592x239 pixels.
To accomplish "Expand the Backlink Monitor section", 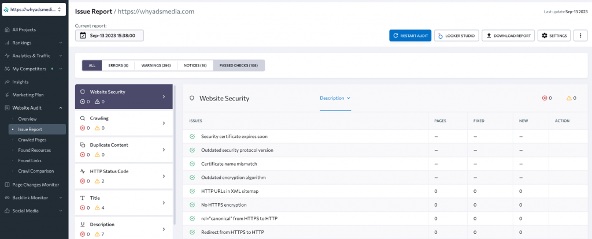I will [x=60, y=198].
